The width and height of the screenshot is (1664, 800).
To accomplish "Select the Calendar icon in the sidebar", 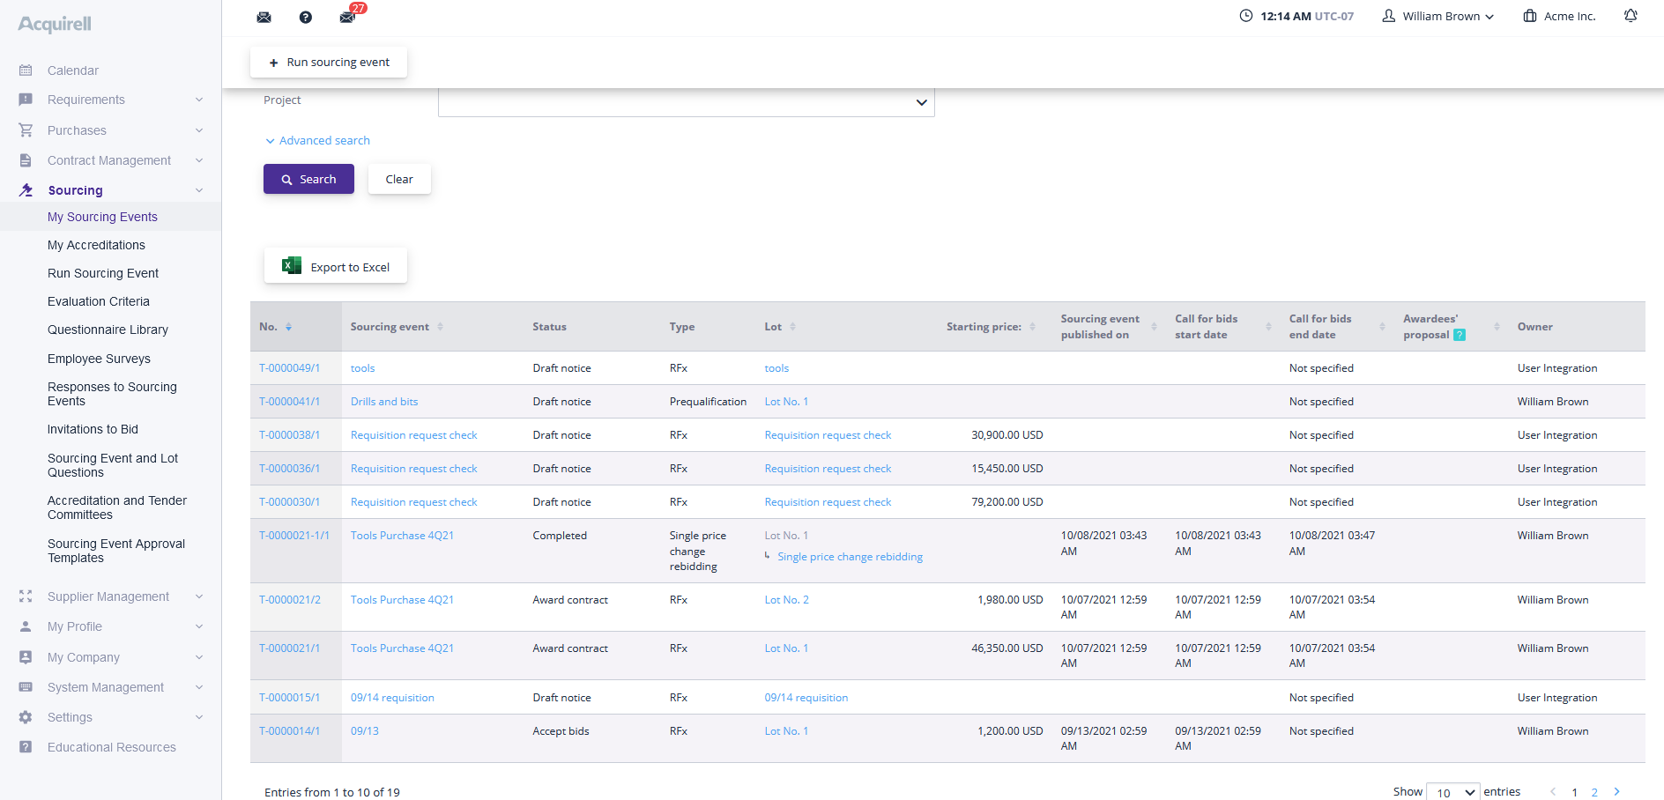I will pos(26,70).
